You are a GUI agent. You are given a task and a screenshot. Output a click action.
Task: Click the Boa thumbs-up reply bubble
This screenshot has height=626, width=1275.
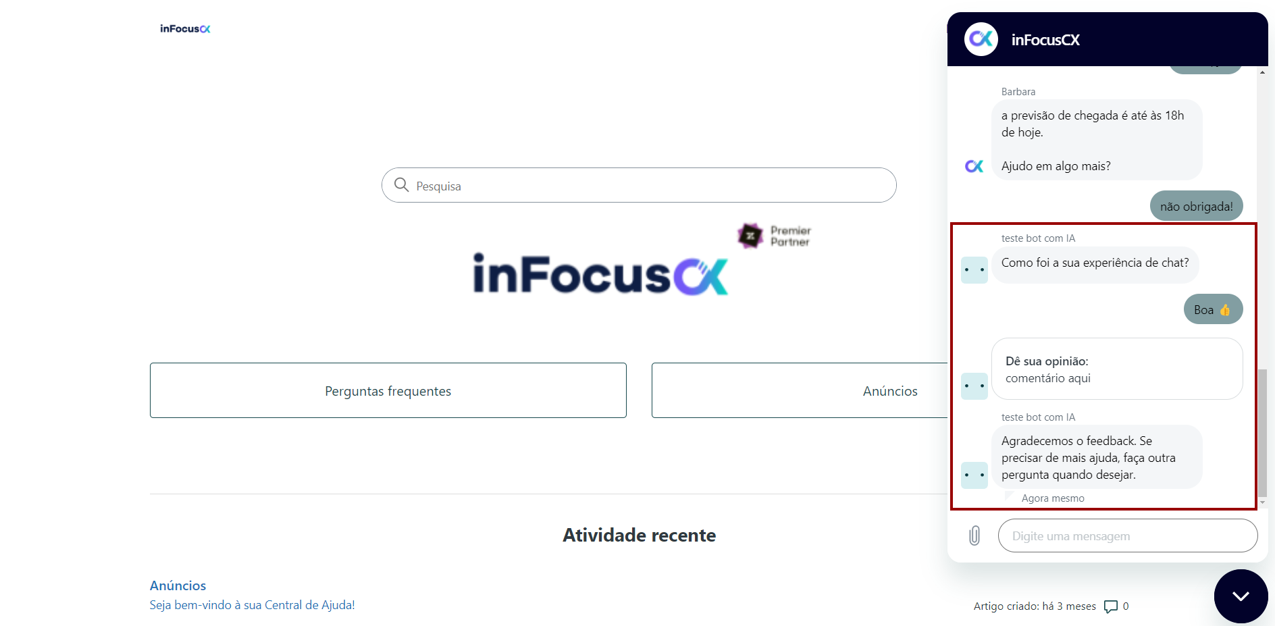pyautogui.click(x=1213, y=309)
